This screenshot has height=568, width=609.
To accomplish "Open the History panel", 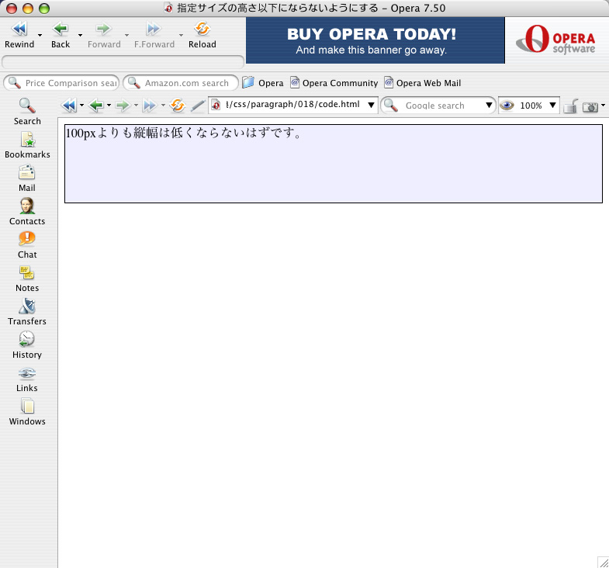I will [x=27, y=345].
